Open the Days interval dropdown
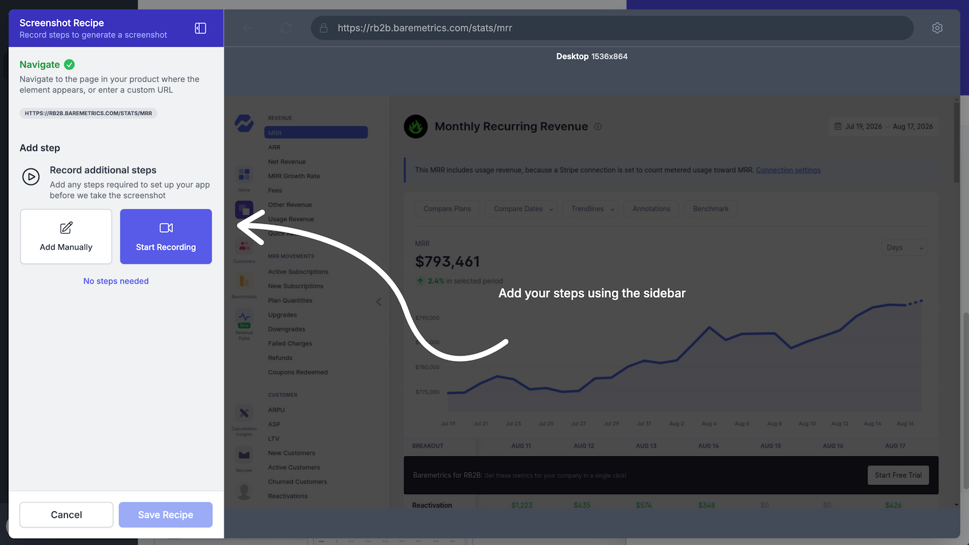Image resolution: width=969 pixels, height=545 pixels. [x=904, y=248]
